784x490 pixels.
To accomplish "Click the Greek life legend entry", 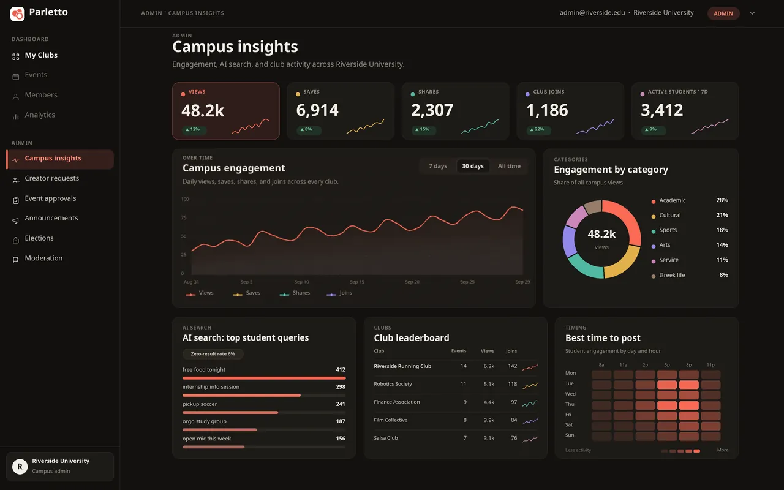I will 690,276.
